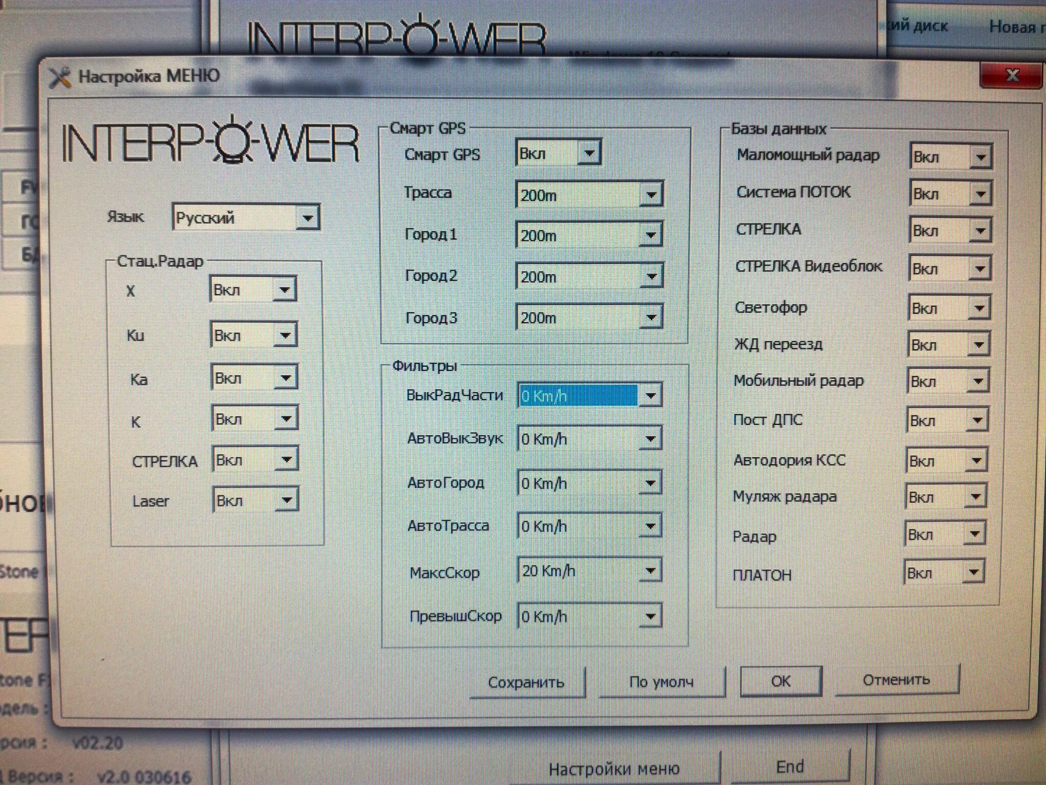Open the МаксСкор 20 Km/h dropdown
The height and width of the screenshot is (785, 1046).
point(590,570)
